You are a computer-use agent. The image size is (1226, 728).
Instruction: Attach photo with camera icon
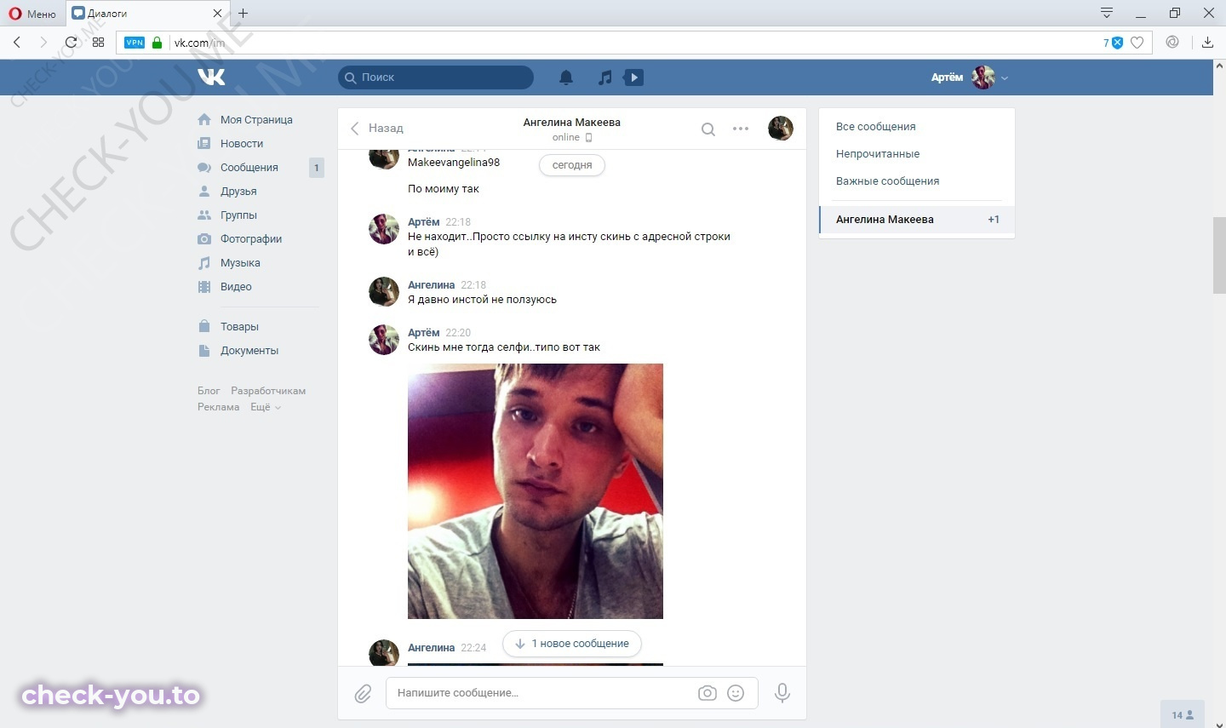click(x=708, y=693)
